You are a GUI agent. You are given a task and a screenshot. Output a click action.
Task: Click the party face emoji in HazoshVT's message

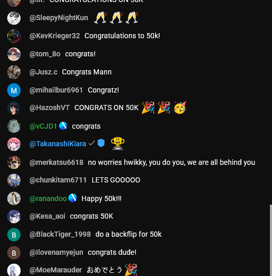tap(180, 108)
